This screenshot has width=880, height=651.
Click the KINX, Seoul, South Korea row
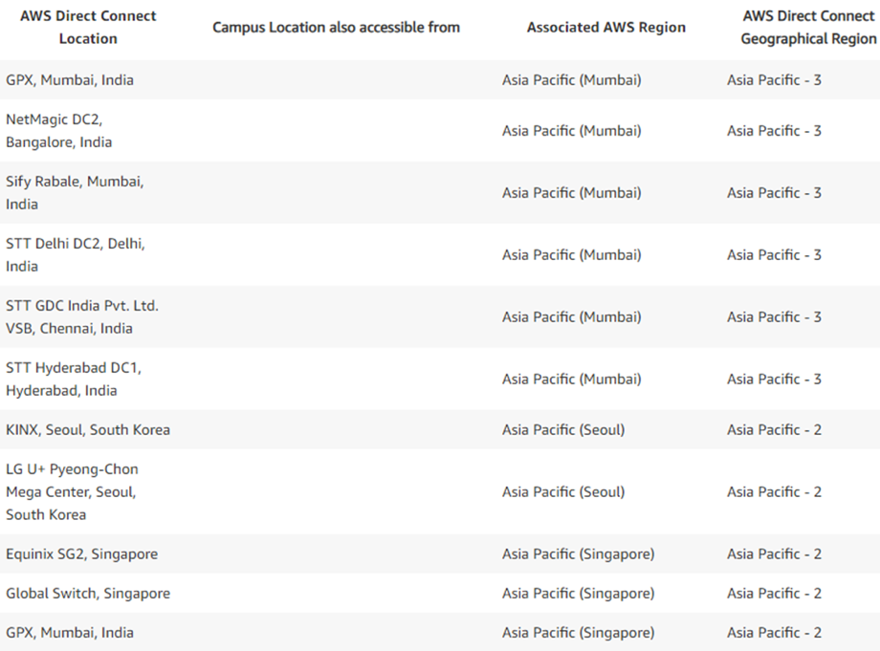pyautogui.click(x=440, y=429)
